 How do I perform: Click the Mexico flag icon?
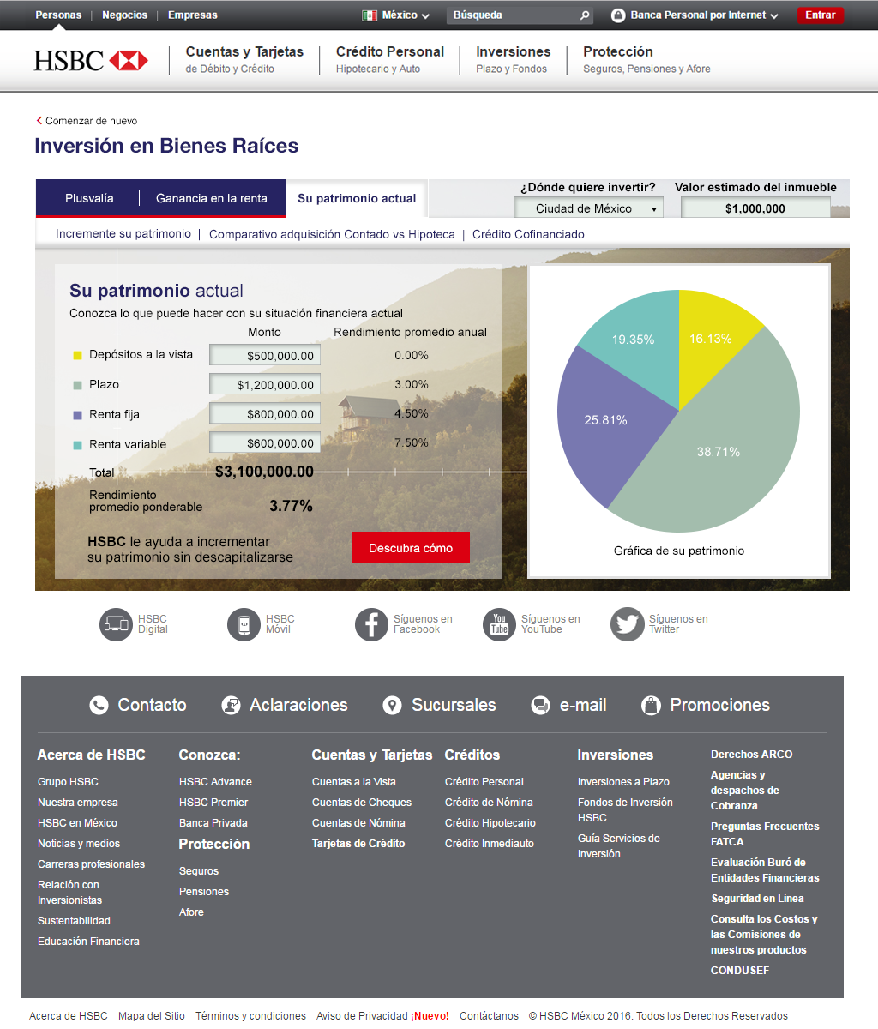[x=370, y=15]
